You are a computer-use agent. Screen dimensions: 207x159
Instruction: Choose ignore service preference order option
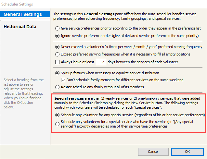click(58, 36)
